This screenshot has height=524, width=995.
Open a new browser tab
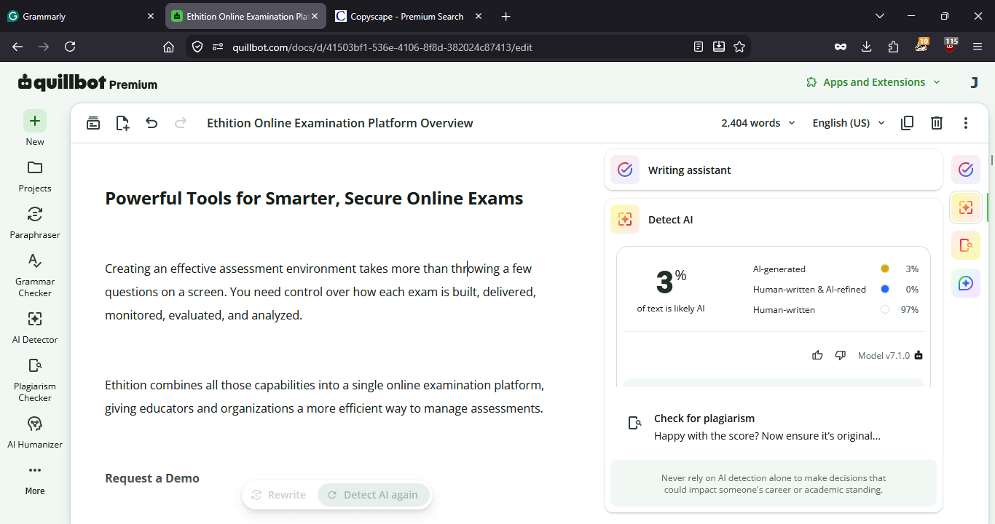506,16
